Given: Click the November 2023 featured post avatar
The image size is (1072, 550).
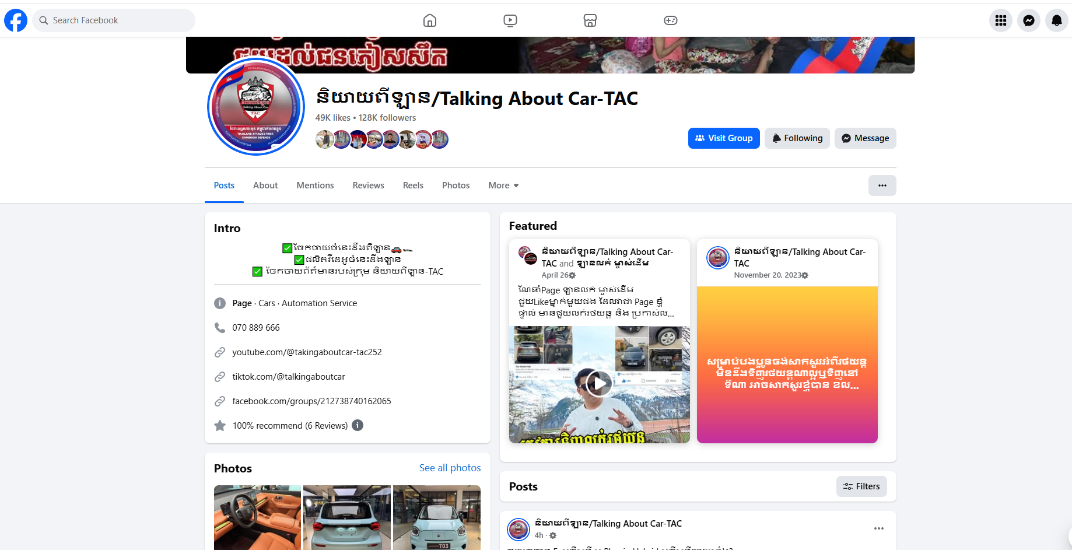Looking at the screenshot, I should click(x=718, y=258).
